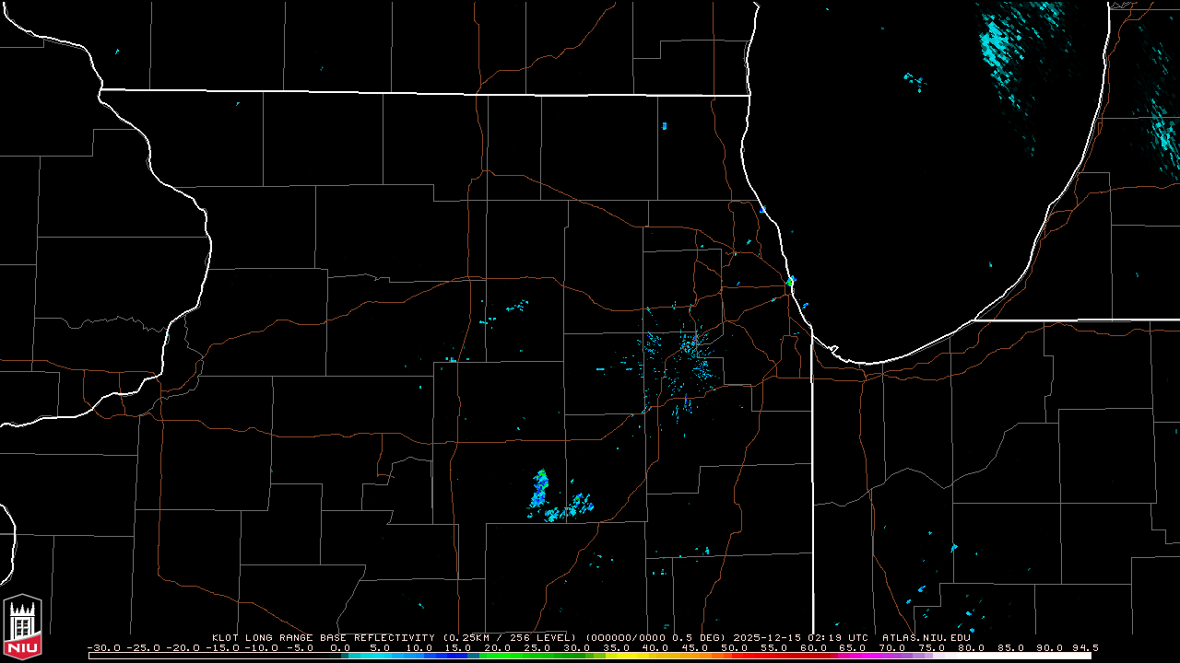Select the date "2025-12-15"

click(769, 637)
